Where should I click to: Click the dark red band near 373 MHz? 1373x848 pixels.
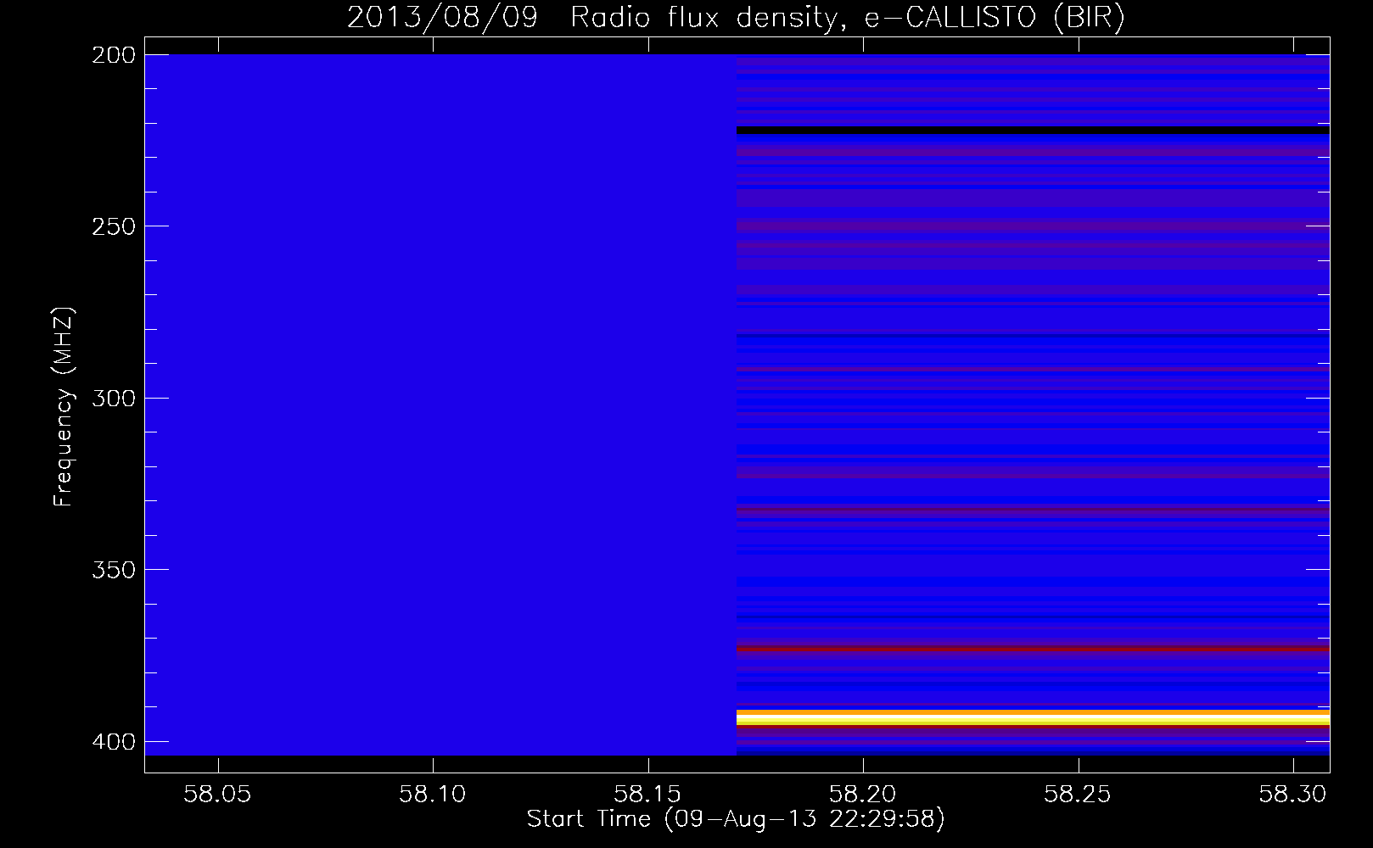[1033, 649]
